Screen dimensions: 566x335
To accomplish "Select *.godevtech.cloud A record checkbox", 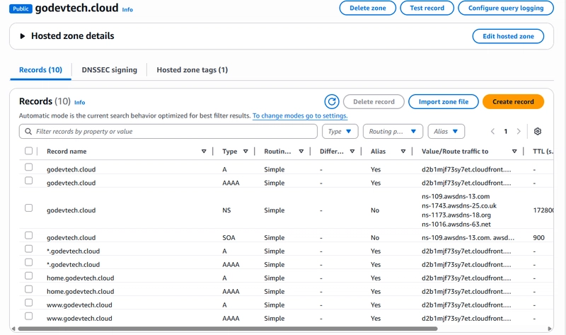I will (28, 249).
